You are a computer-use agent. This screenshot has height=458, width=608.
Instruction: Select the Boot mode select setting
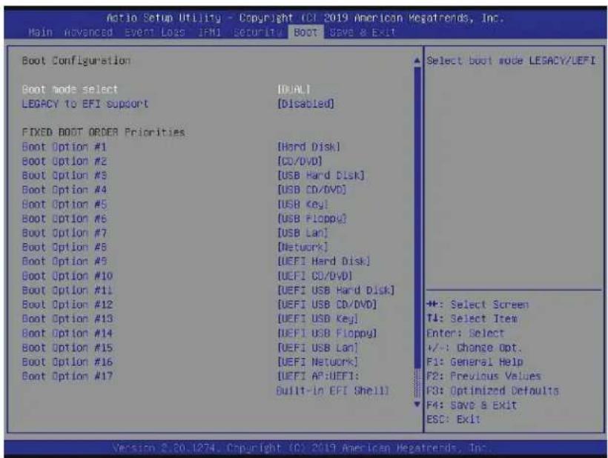click(x=70, y=89)
